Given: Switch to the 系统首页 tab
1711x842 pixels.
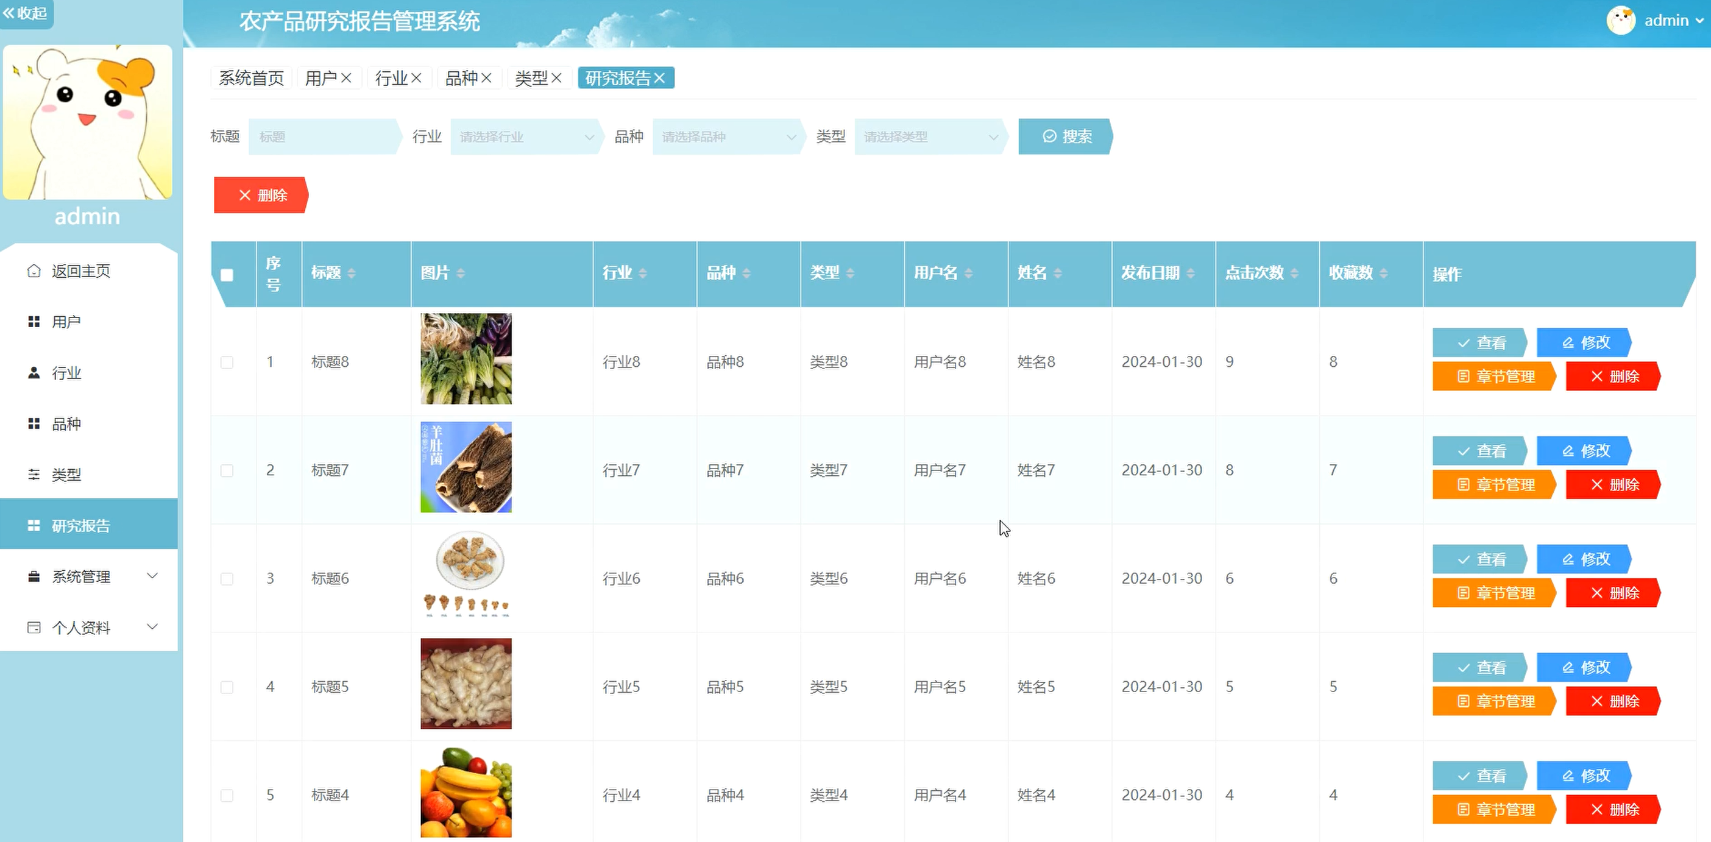Looking at the screenshot, I should [251, 78].
